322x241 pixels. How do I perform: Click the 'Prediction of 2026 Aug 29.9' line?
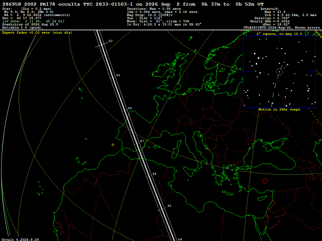click(x=30, y=24)
